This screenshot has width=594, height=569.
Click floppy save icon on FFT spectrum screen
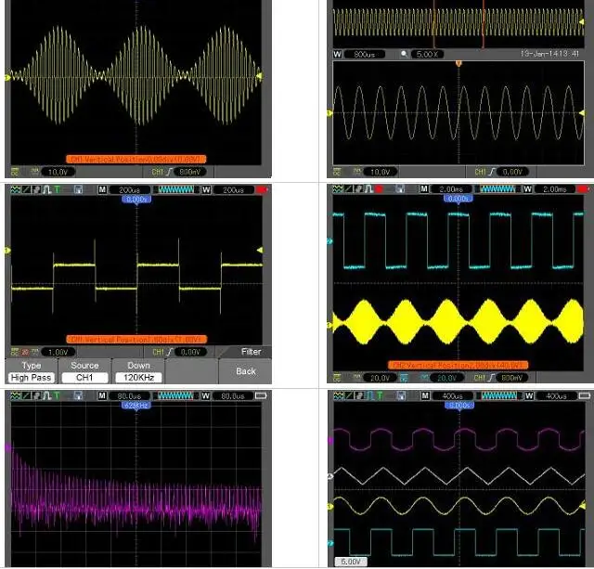pyautogui.click(x=78, y=395)
